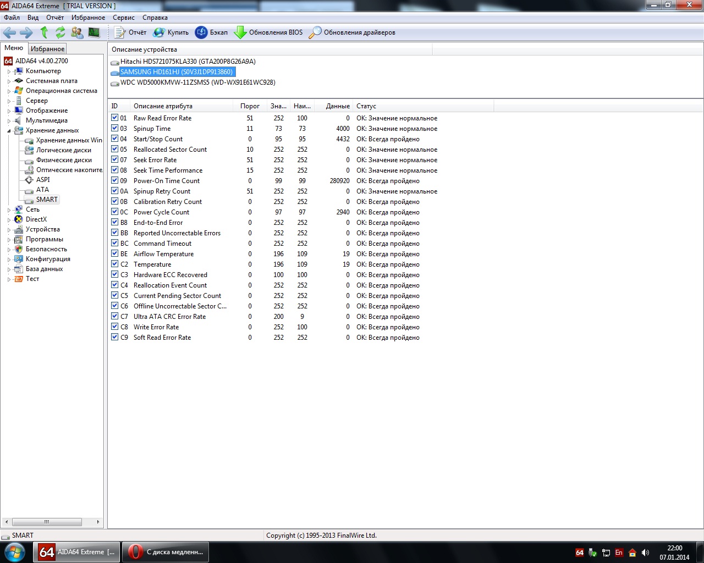This screenshot has width=704, height=563.
Task: Switch to Opera taskbar window
Action: coord(165,552)
